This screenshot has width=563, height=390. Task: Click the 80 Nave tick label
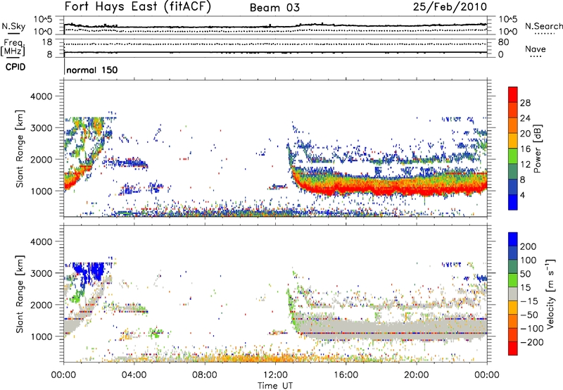[x=503, y=42]
